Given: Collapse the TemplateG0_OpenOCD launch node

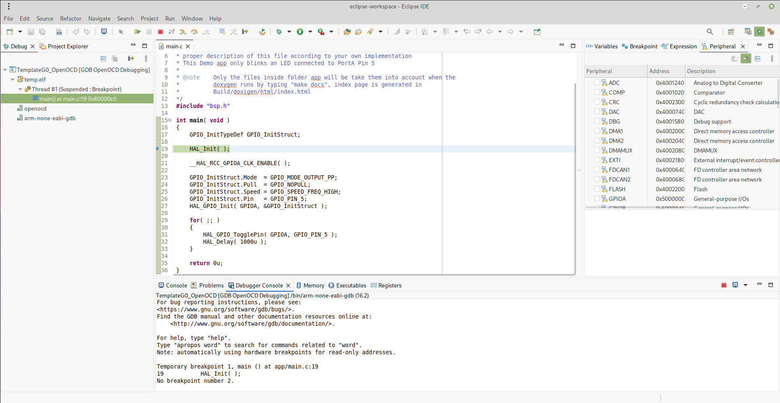Looking at the screenshot, I should tap(5, 70).
